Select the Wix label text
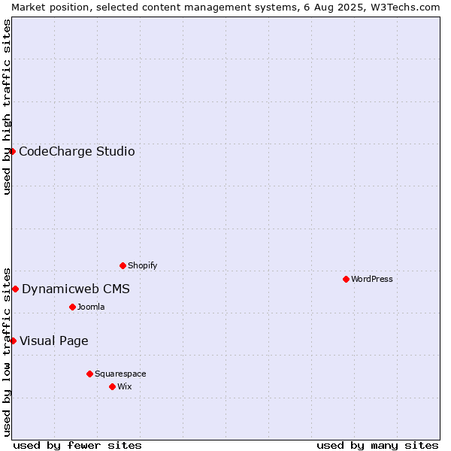 tap(125, 386)
